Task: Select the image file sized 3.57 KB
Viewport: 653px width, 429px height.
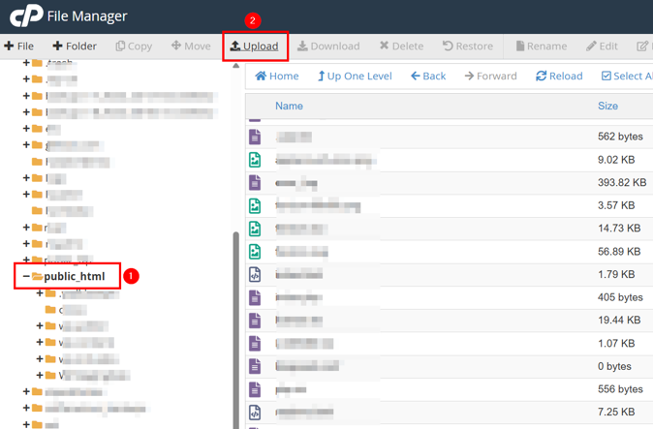Action: (449, 205)
